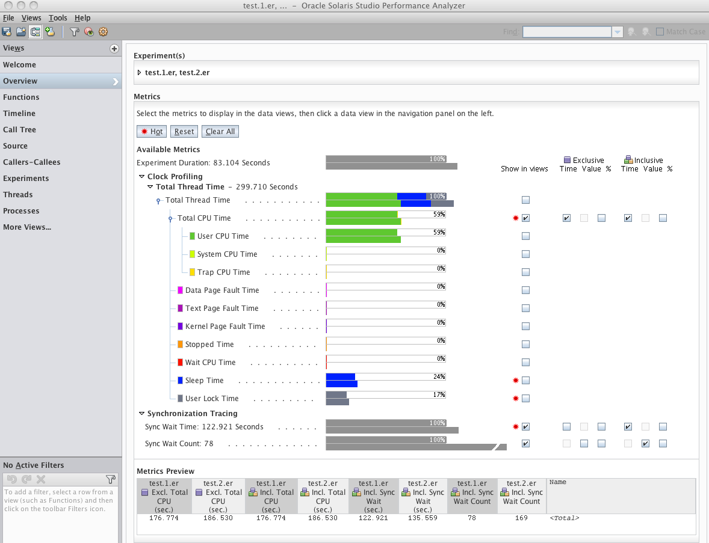
Task: Click the Compare Experiments toolbar icon
Action: tap(36, 32)
